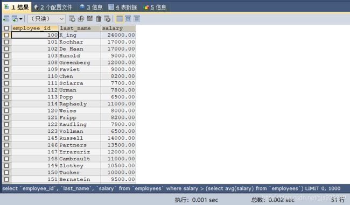Screen dimensions: 350x205
Task: Click the save changes icon
Action: [x=90, y=19]
